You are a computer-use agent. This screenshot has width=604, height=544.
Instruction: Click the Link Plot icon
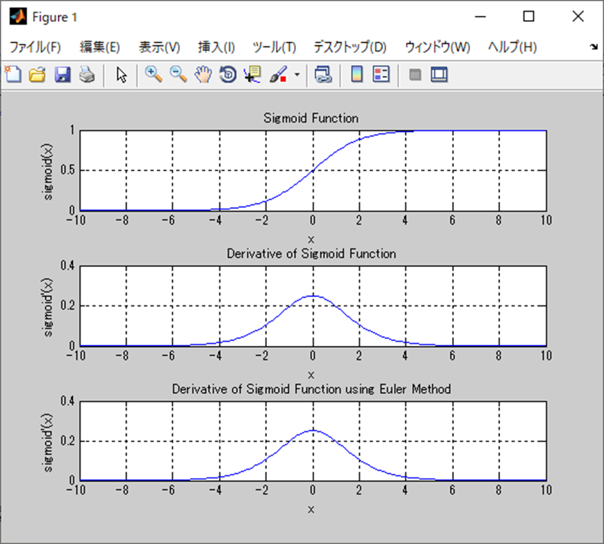tap(323, 74)
